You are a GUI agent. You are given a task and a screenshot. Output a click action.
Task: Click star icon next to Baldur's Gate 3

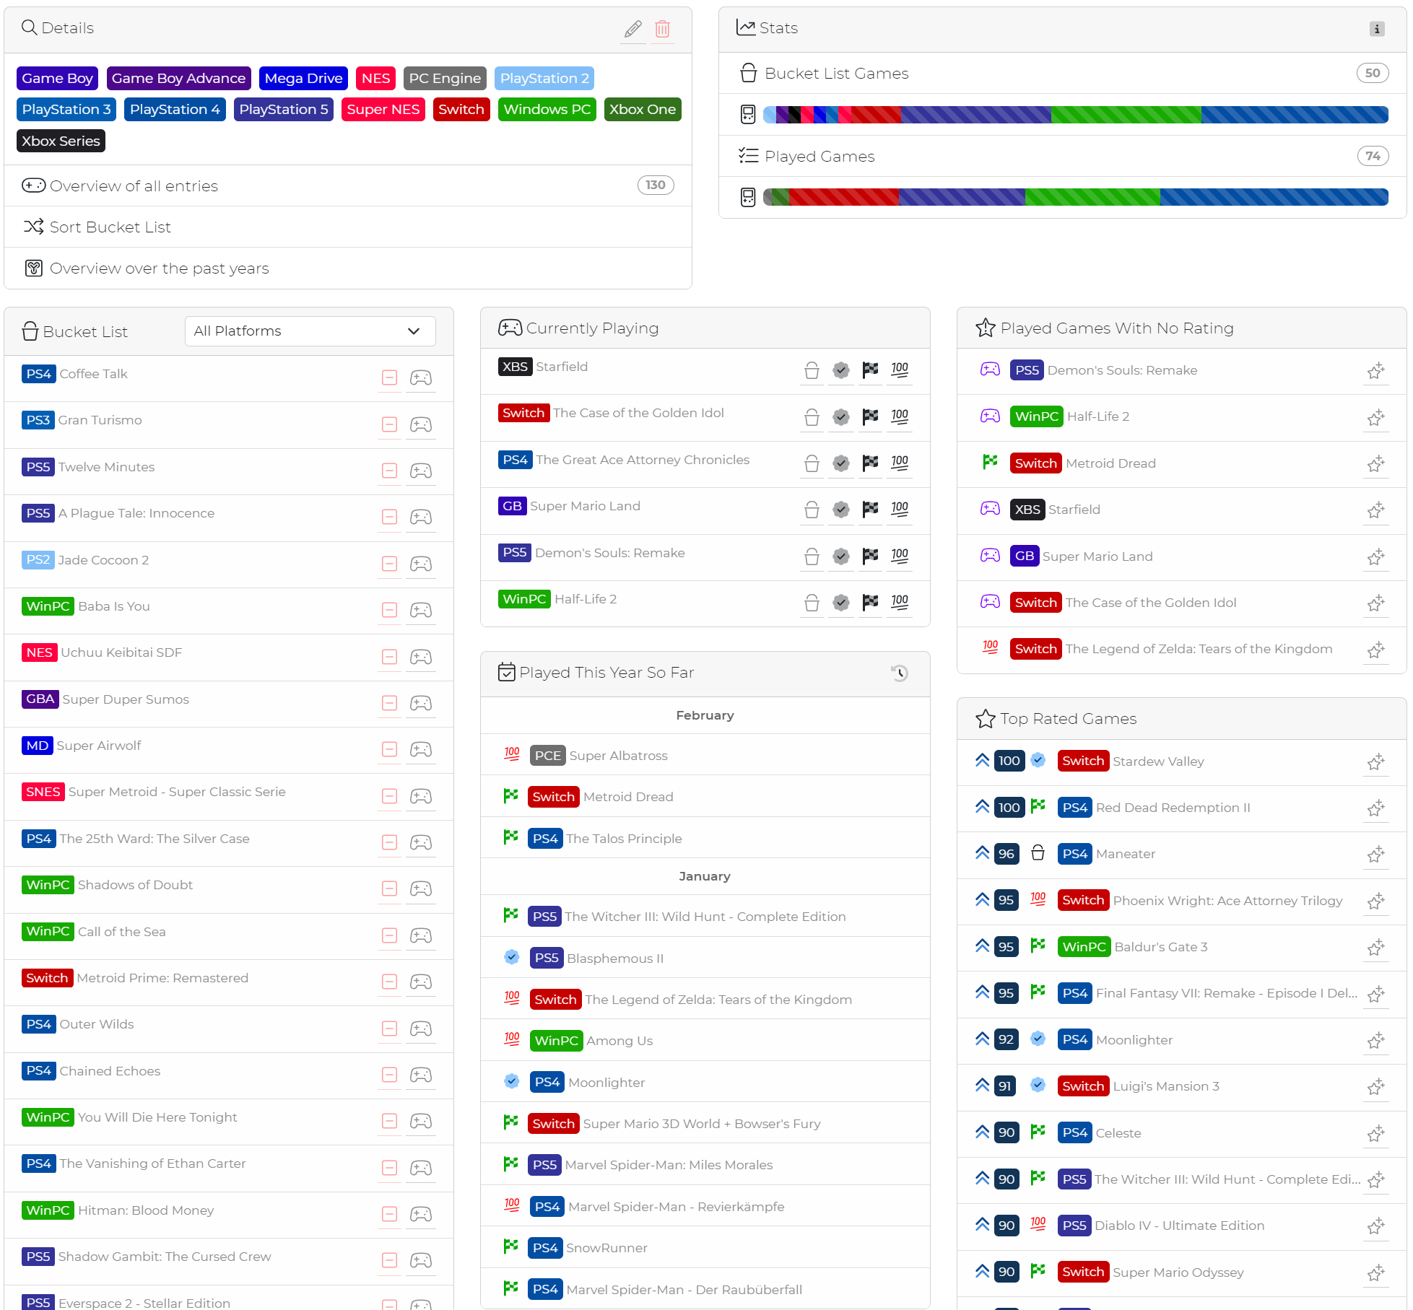click(1375, 947)
